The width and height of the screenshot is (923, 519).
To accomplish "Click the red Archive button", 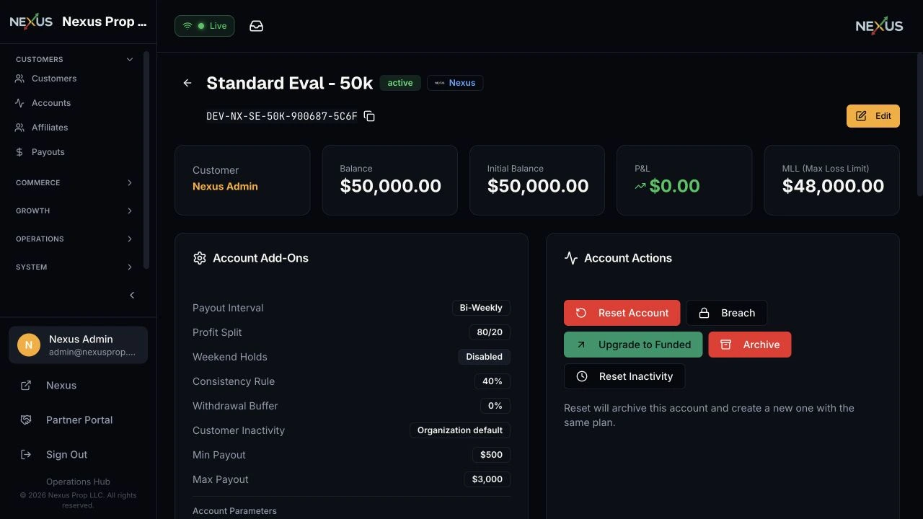I will click(x=750, y=345).
